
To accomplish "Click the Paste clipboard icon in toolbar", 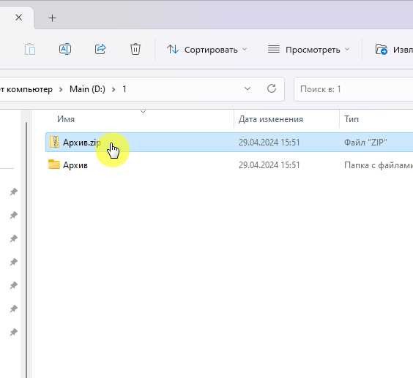I will (x=30, y=49).
